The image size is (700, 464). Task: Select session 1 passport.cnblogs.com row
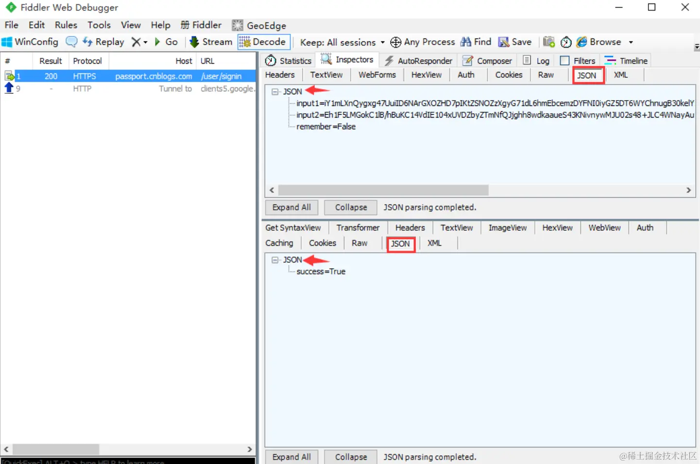pyautogui.click(x=129, y=76)
